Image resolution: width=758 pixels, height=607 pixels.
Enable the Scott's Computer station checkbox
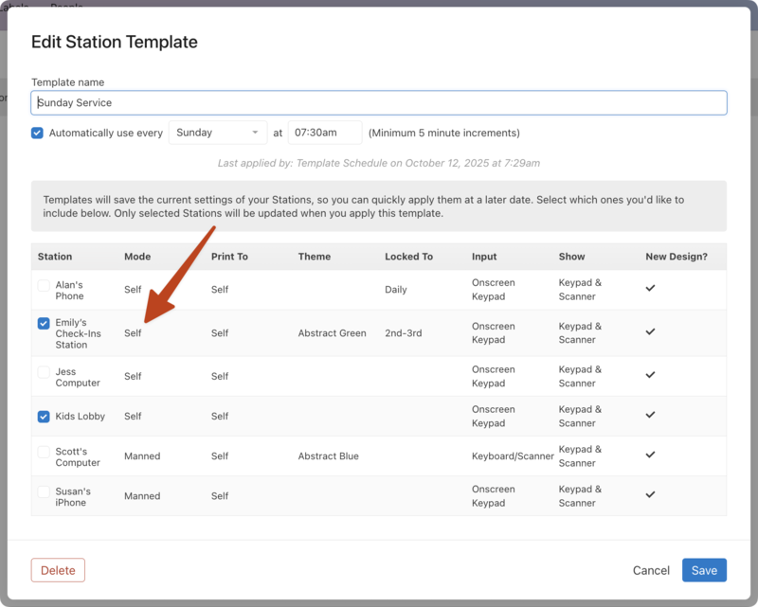coord(44,452)
